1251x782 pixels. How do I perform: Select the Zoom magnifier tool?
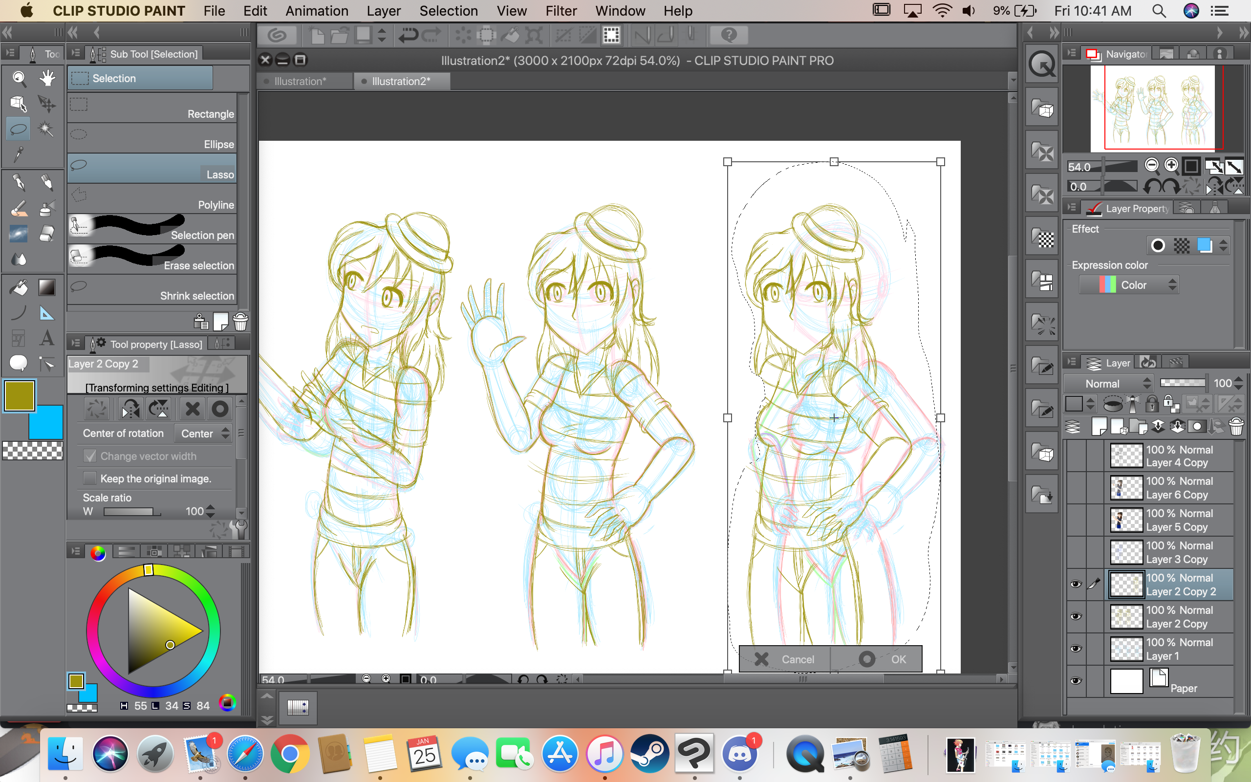19,78
